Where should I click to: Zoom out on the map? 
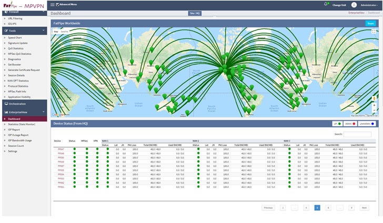click(374, 109)
